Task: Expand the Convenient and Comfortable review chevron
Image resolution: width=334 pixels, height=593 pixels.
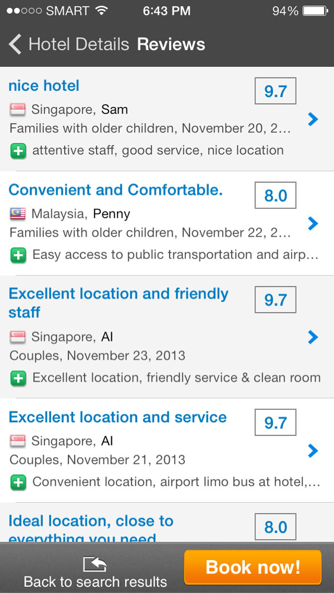Action: tap(313, 223)
